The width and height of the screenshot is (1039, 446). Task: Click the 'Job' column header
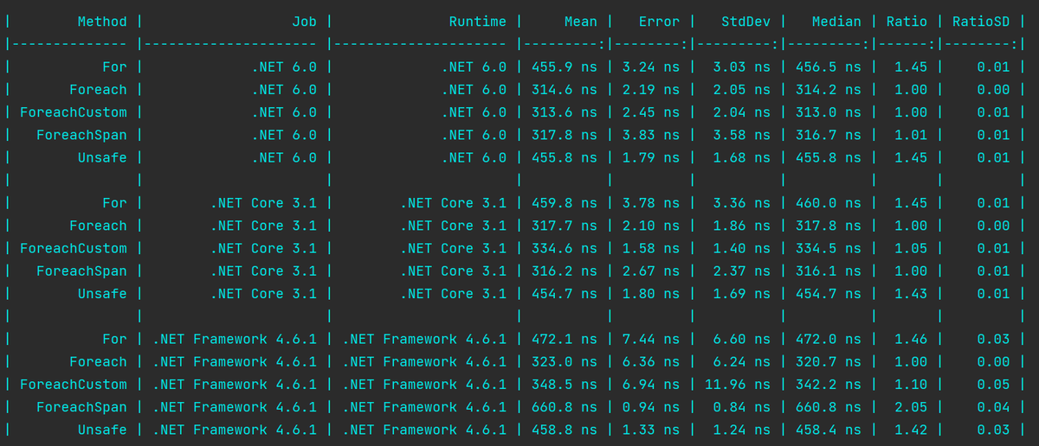(x=304, y=22)
